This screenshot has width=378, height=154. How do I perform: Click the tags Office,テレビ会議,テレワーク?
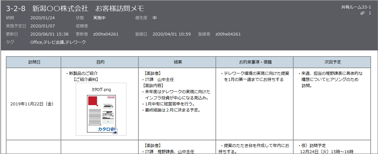[x=58, y=42]
